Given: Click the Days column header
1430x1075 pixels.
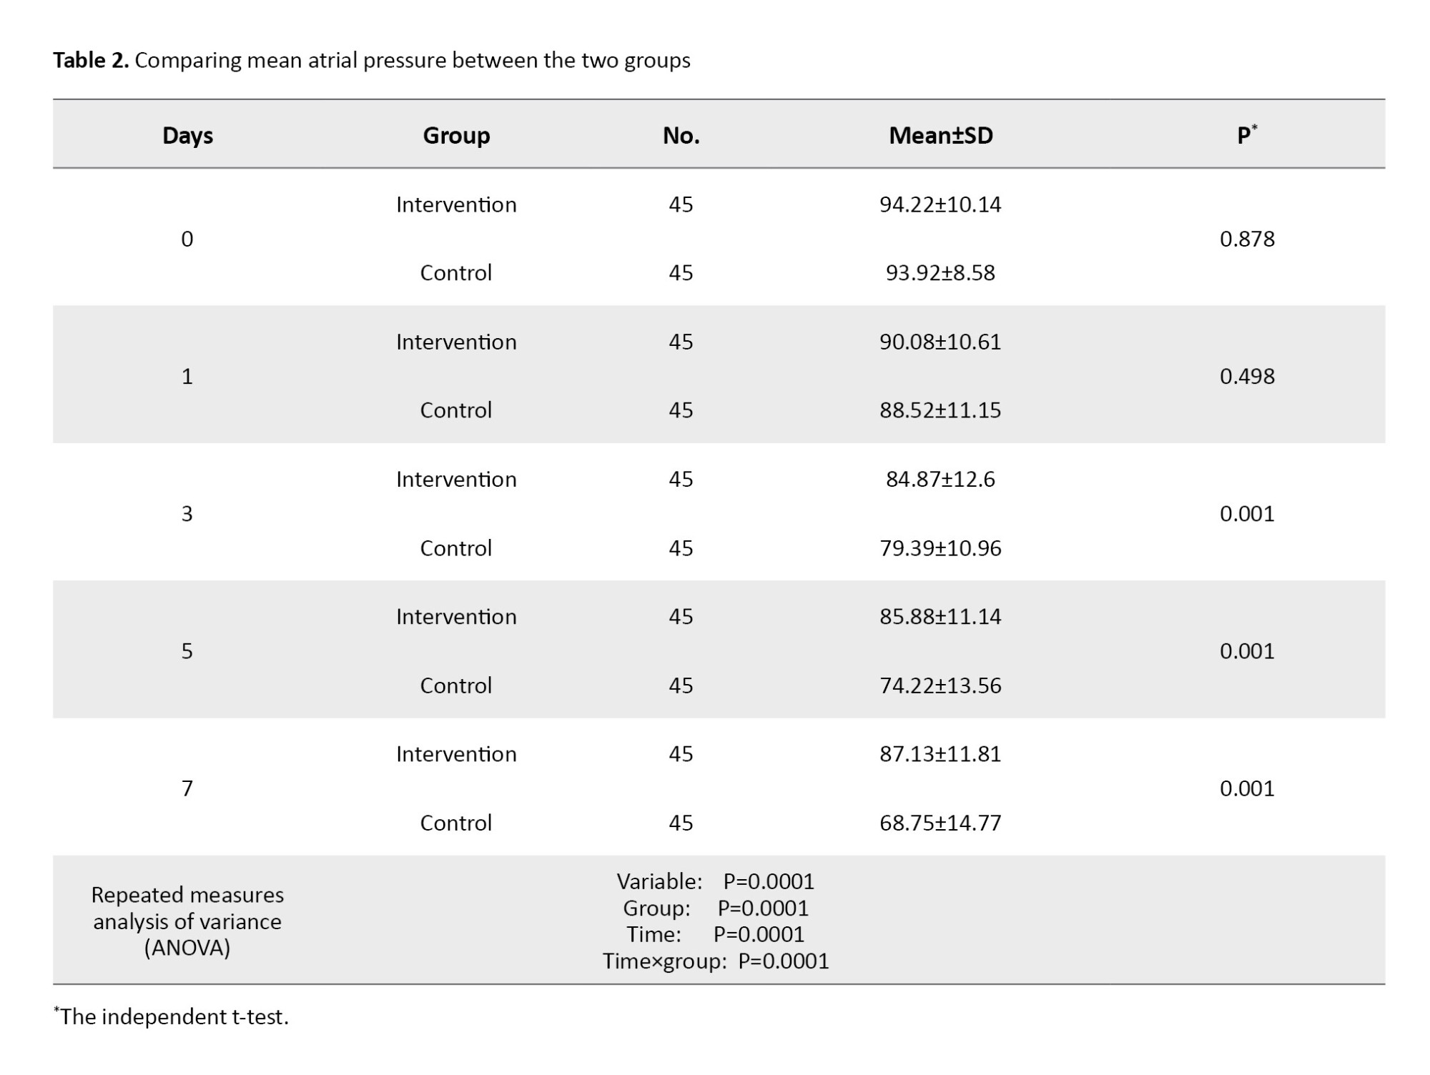Looking at the screenshot, I should pyautogui.click(x=187, y=135).
